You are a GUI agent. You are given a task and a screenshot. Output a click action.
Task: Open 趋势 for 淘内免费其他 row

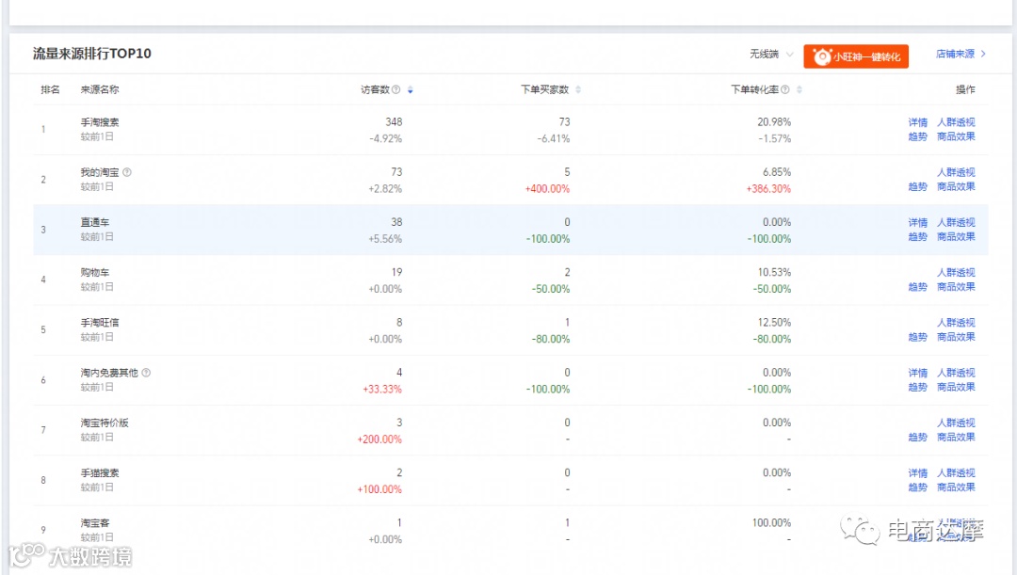point(918,387)
